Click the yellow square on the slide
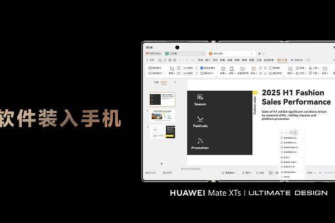Image resolution: width=335 pixels, height=223 pixels. 255,93
